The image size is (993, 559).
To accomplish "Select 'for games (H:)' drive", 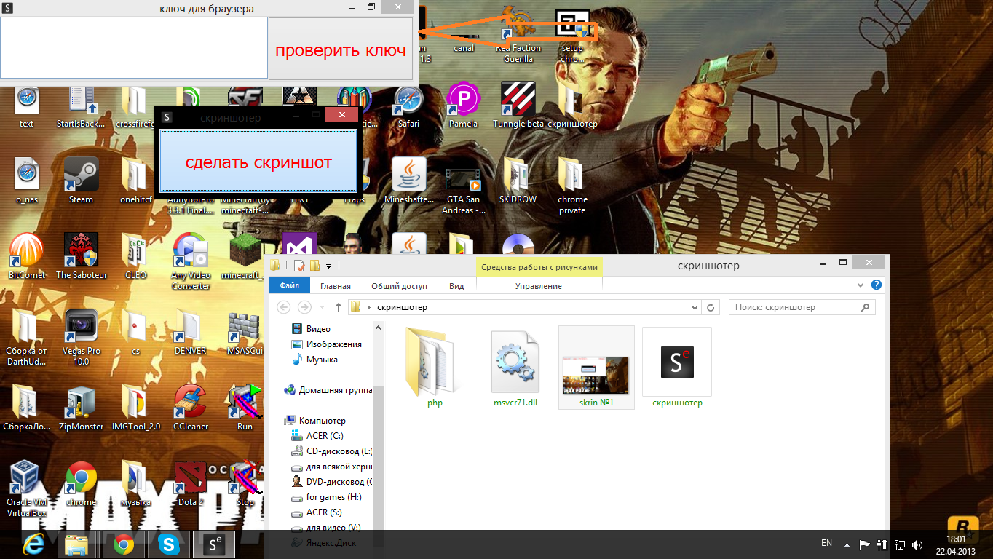I will coord(325,497).
